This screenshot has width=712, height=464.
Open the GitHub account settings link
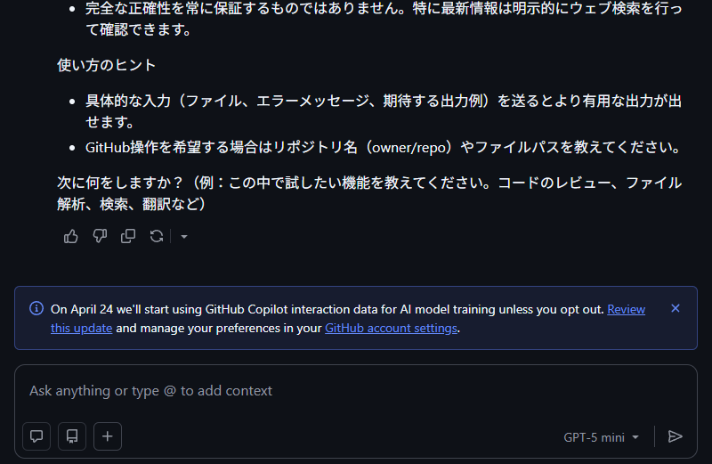pyautogui.click(x=391, y=328)
